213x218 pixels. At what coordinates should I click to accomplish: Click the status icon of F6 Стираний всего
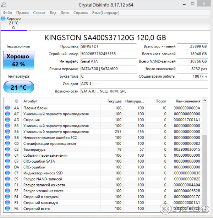click(7, 208)
